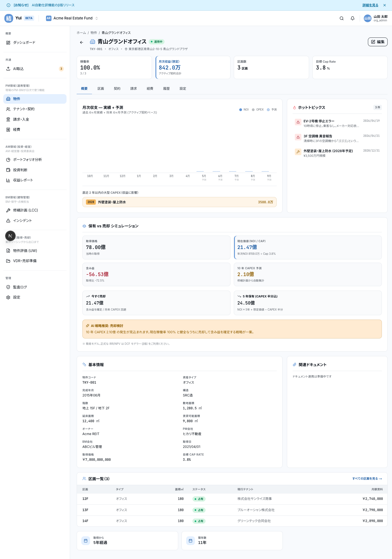The image size is (392, 559).
Task: Switch to the 経費 tab
Action: tap(150, 89)
